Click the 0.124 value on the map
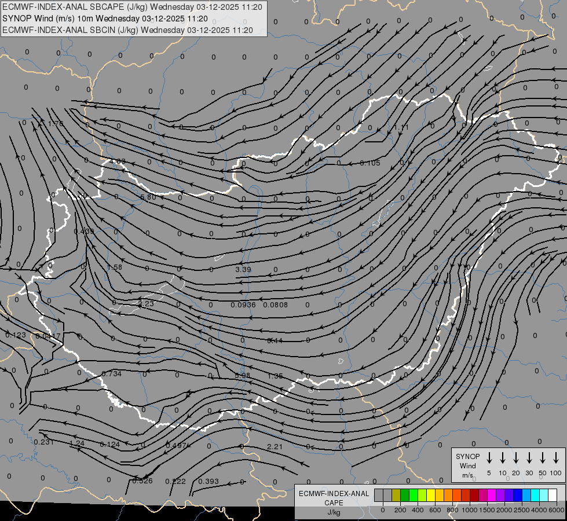This screenshot has height=521, width=567. (109, 445)
